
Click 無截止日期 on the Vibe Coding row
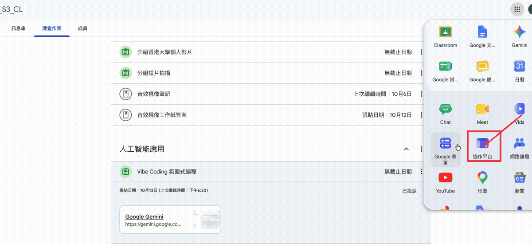click(398, 172)
